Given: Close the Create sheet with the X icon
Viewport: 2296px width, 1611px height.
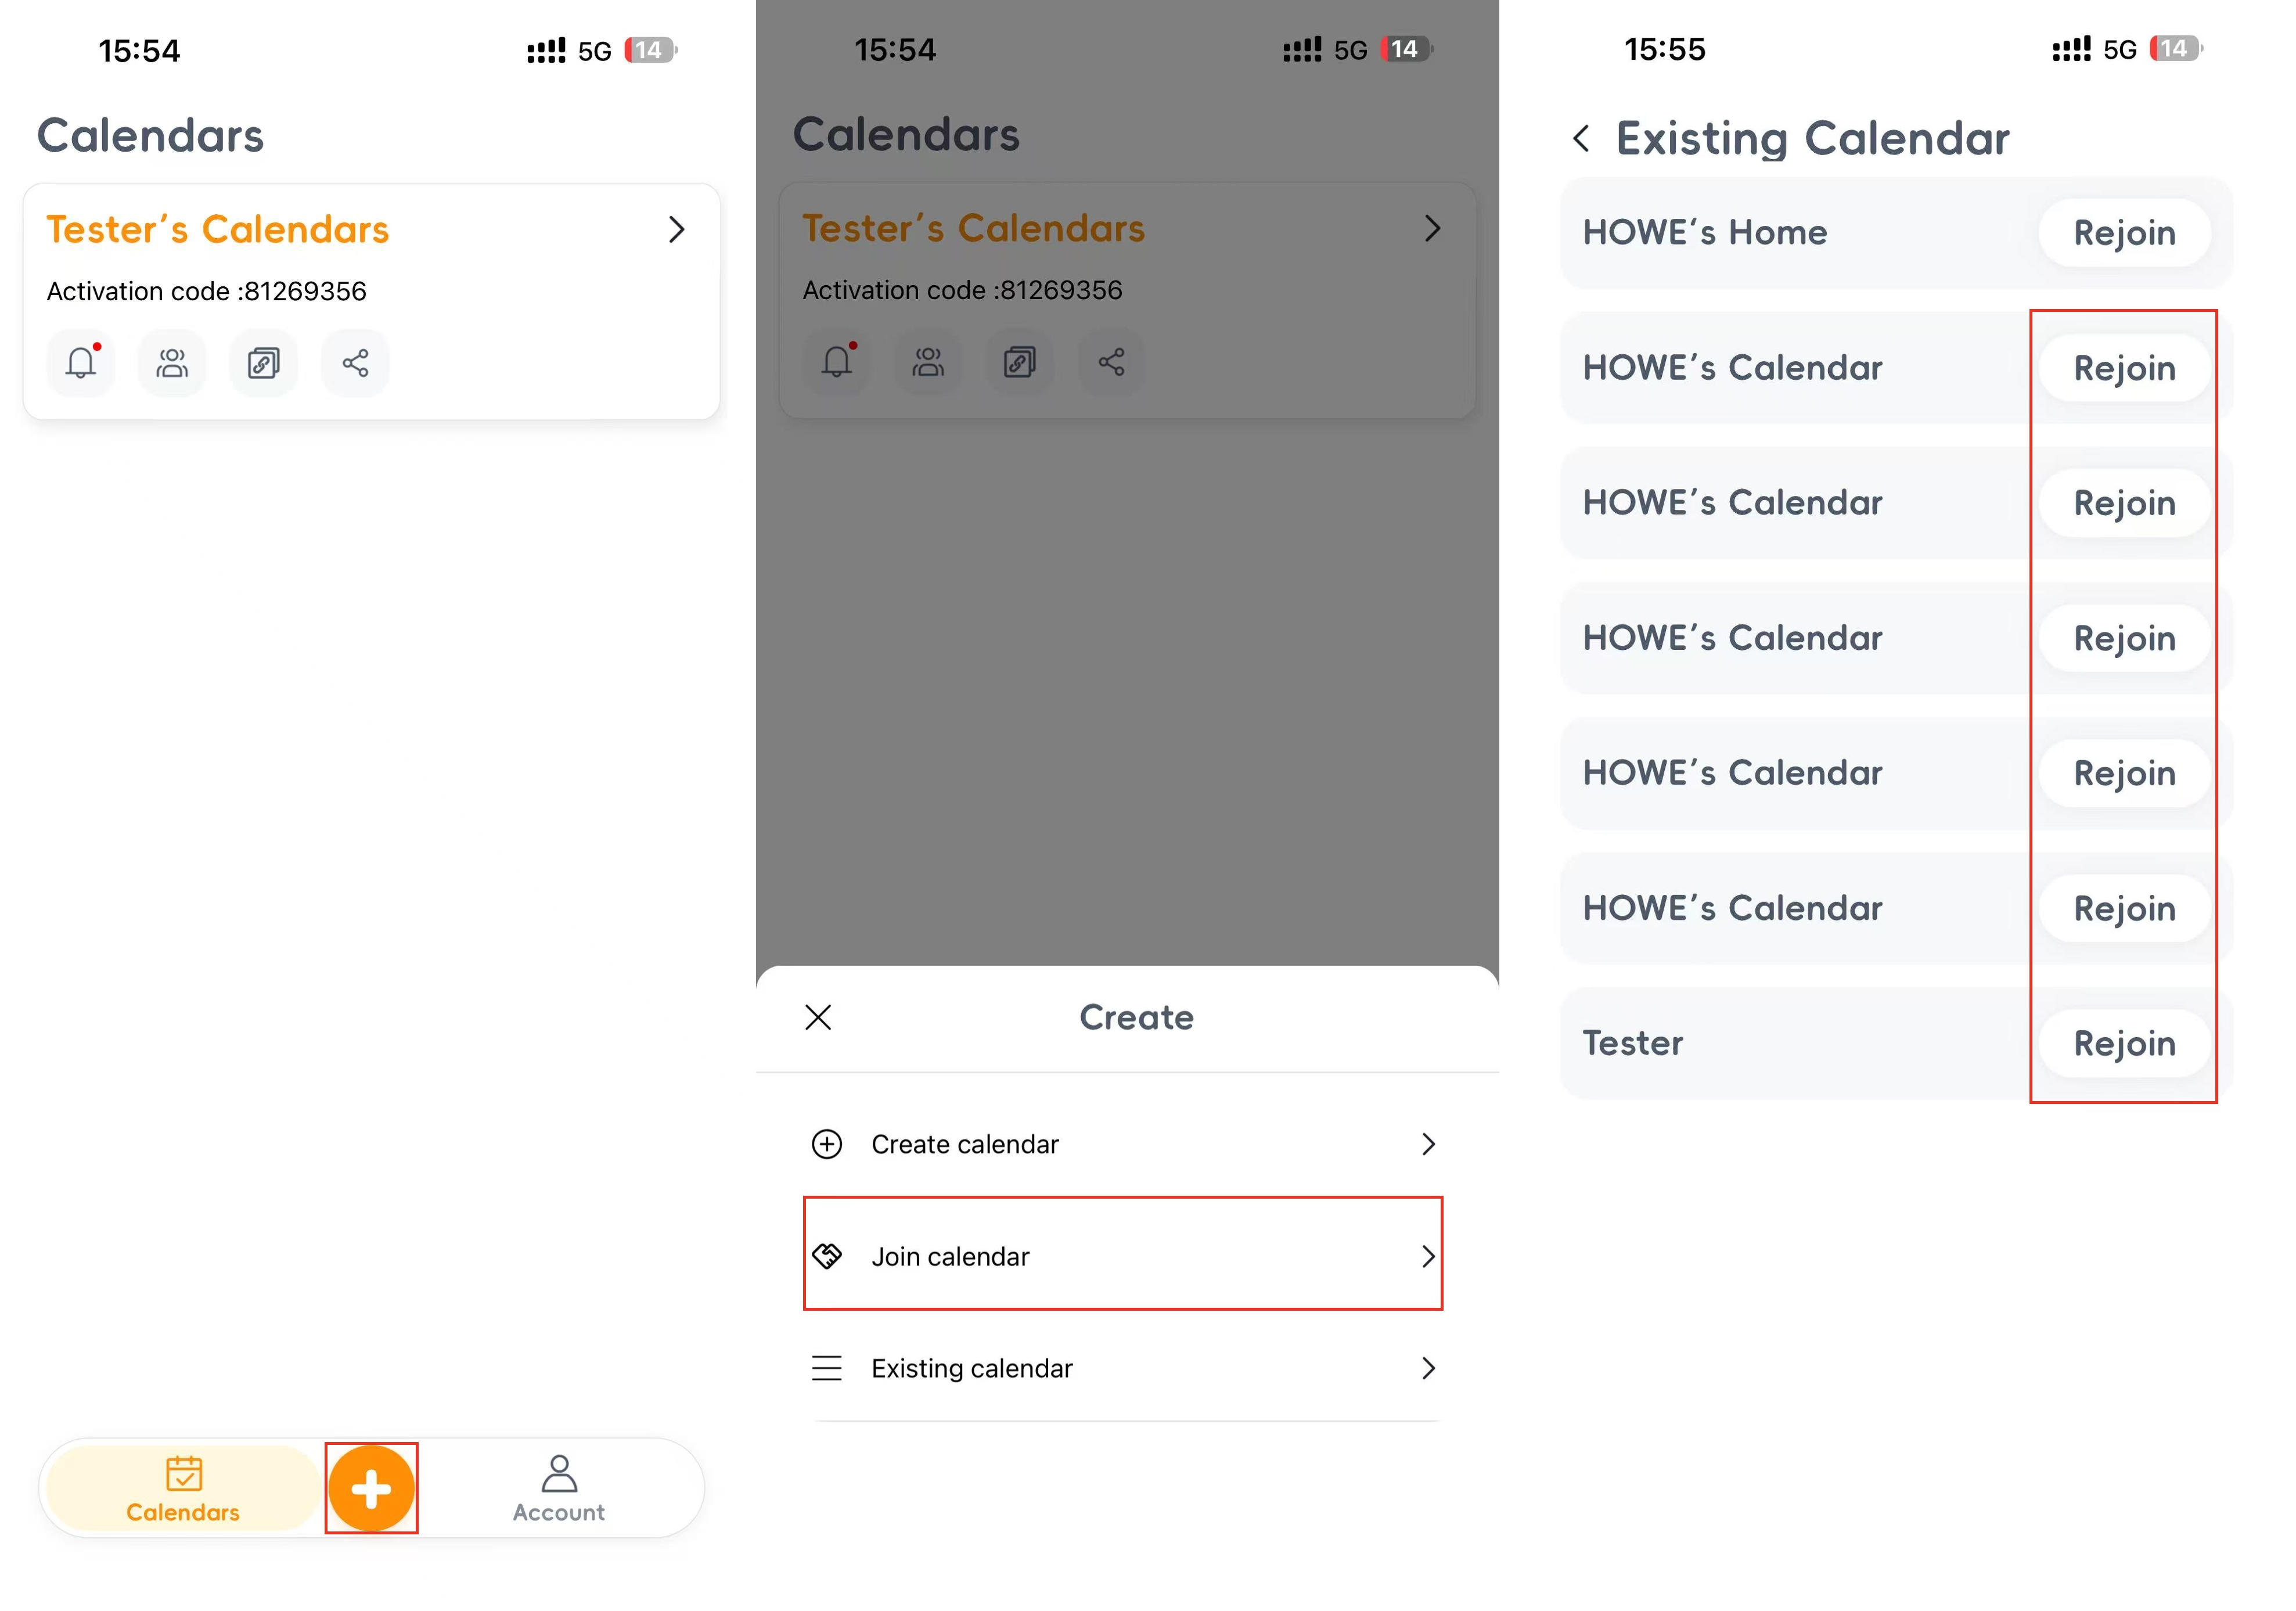Looking at the screenshot, I should pos(818,1017).
